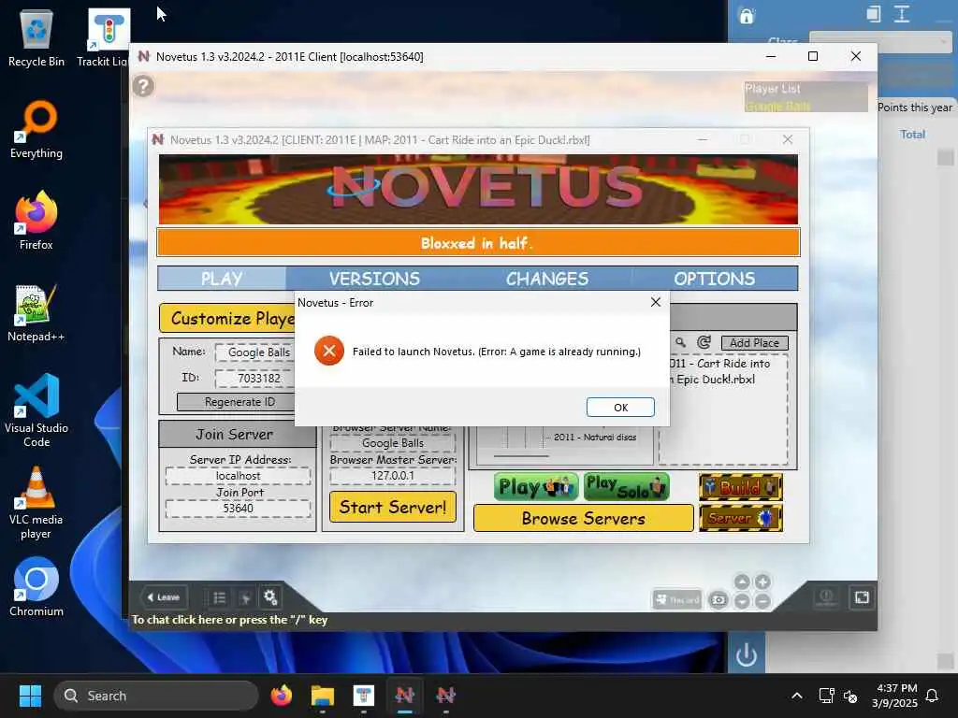Viewport: 958px width, 718px height.
Task: Click the player ID field
Action: coord(255,378)
